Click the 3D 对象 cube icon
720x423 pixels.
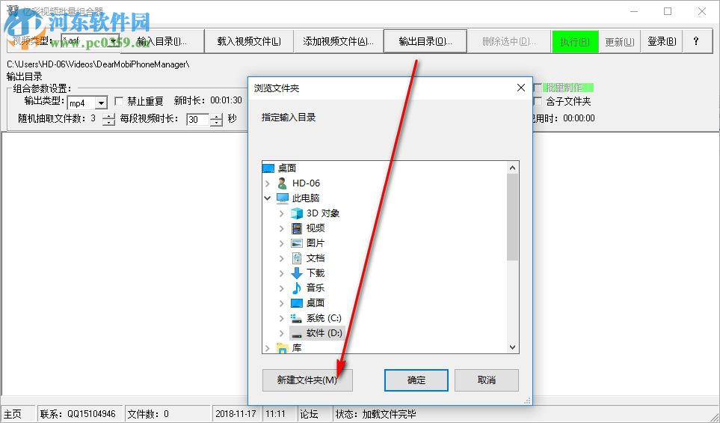coord(297,213)
